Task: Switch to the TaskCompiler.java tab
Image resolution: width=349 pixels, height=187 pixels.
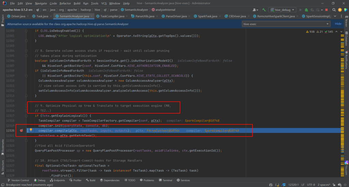Action: (x=113, y=16)
